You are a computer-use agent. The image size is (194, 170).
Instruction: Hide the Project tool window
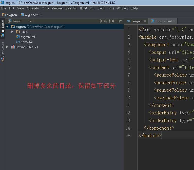click(120, 21)
